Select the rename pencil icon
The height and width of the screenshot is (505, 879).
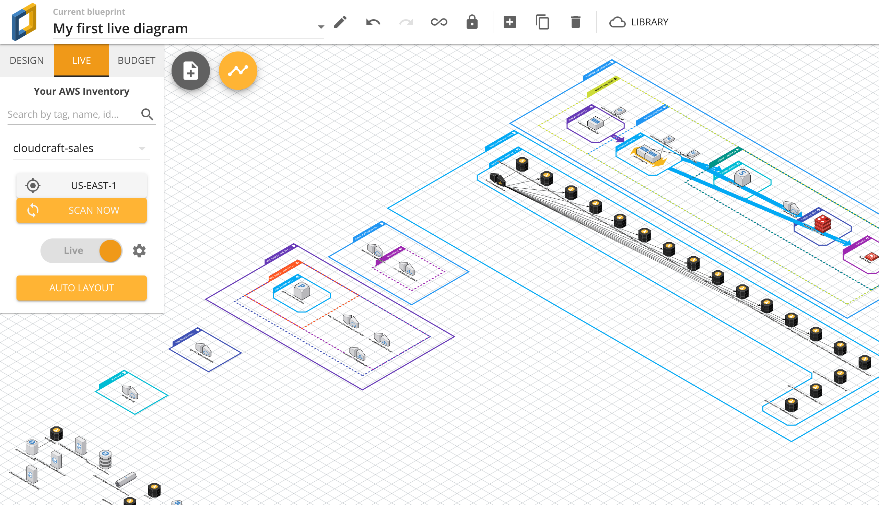point(340,22)
